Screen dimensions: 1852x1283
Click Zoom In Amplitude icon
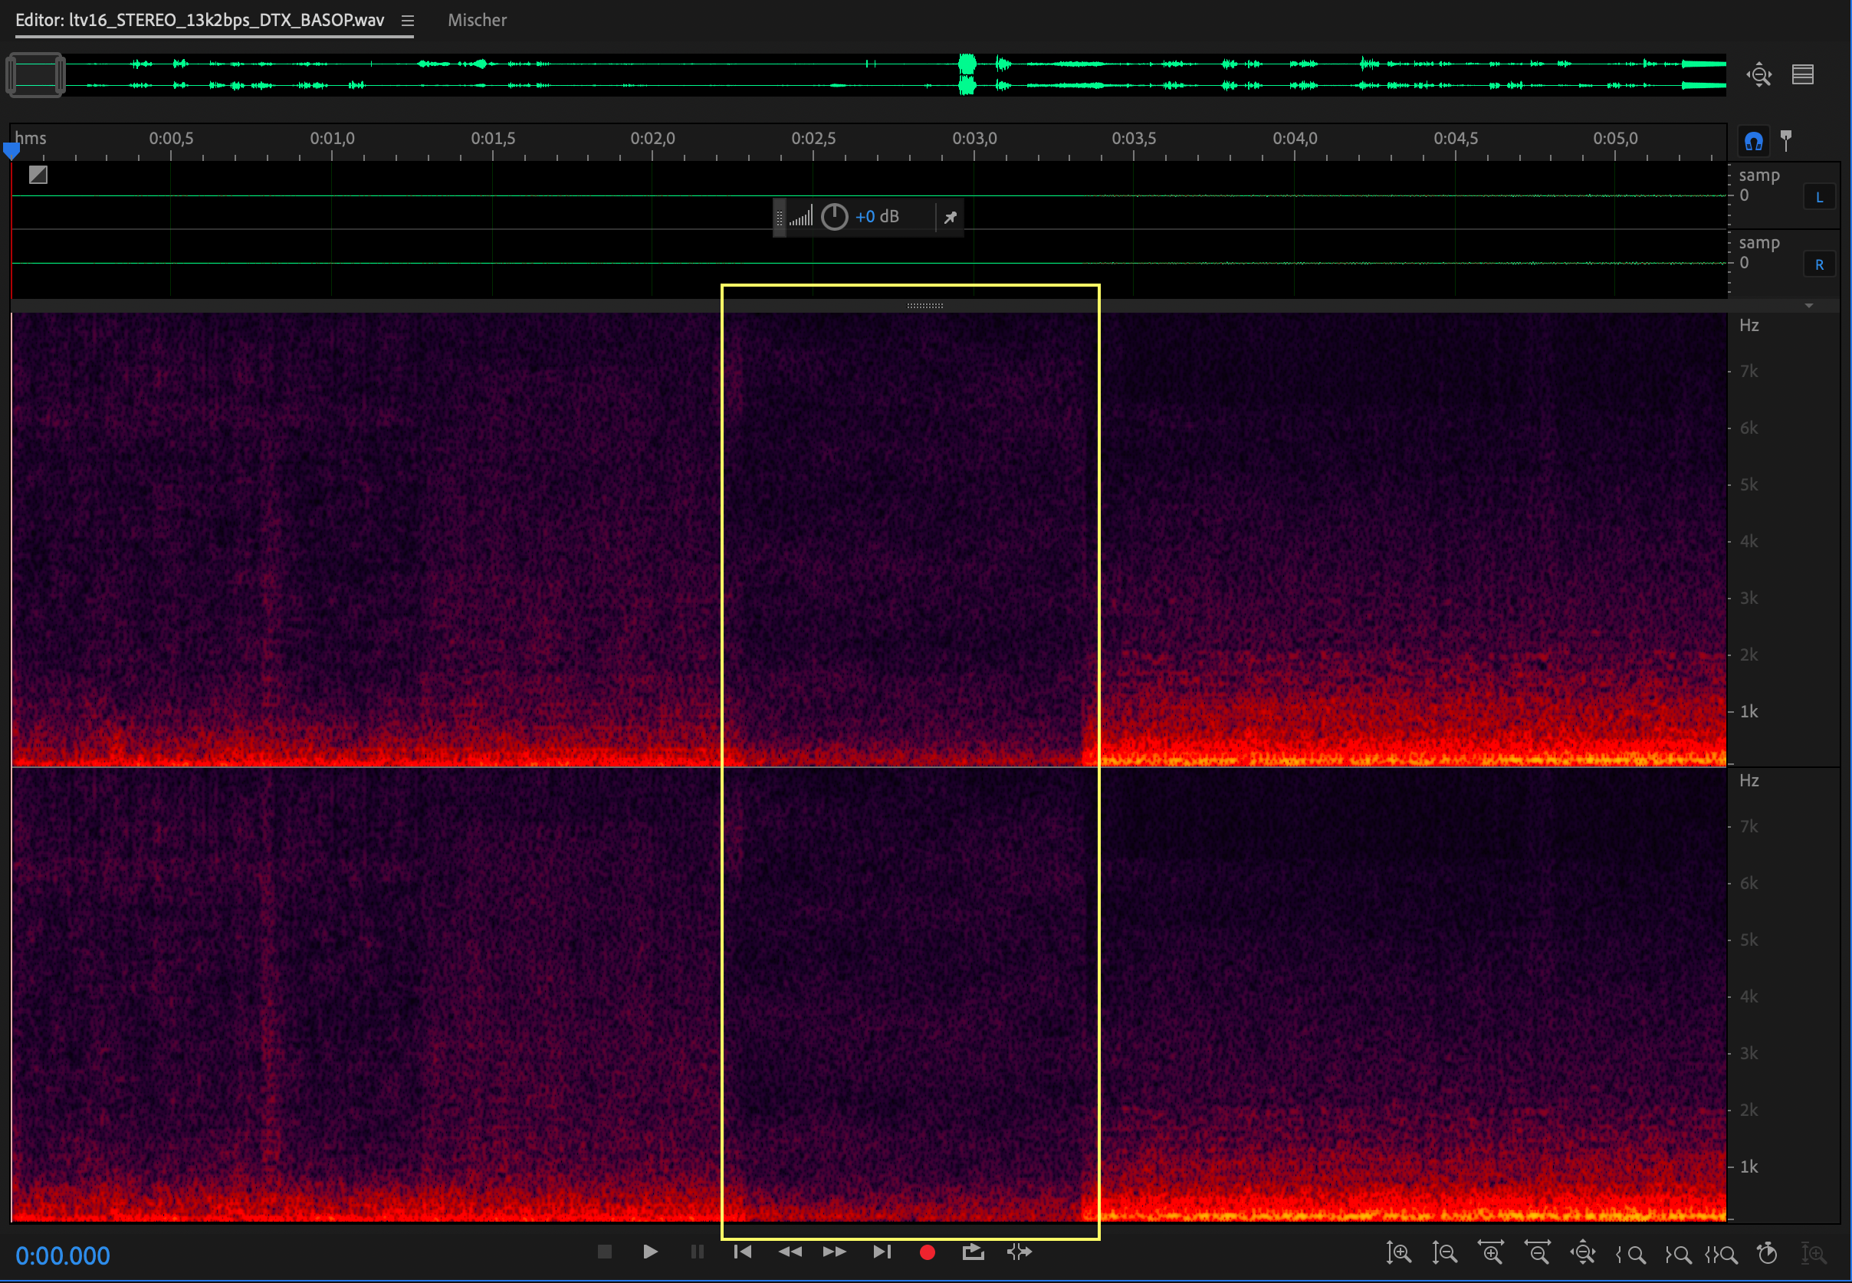[x=1399, y=1252]
